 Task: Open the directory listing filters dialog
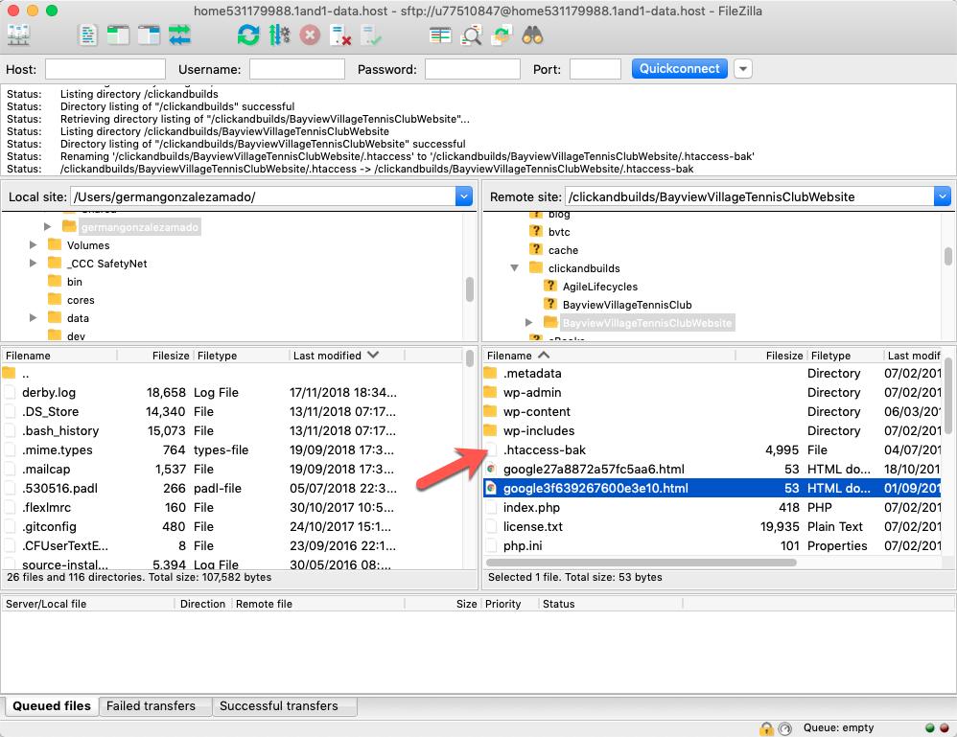(x=440, y=35)
